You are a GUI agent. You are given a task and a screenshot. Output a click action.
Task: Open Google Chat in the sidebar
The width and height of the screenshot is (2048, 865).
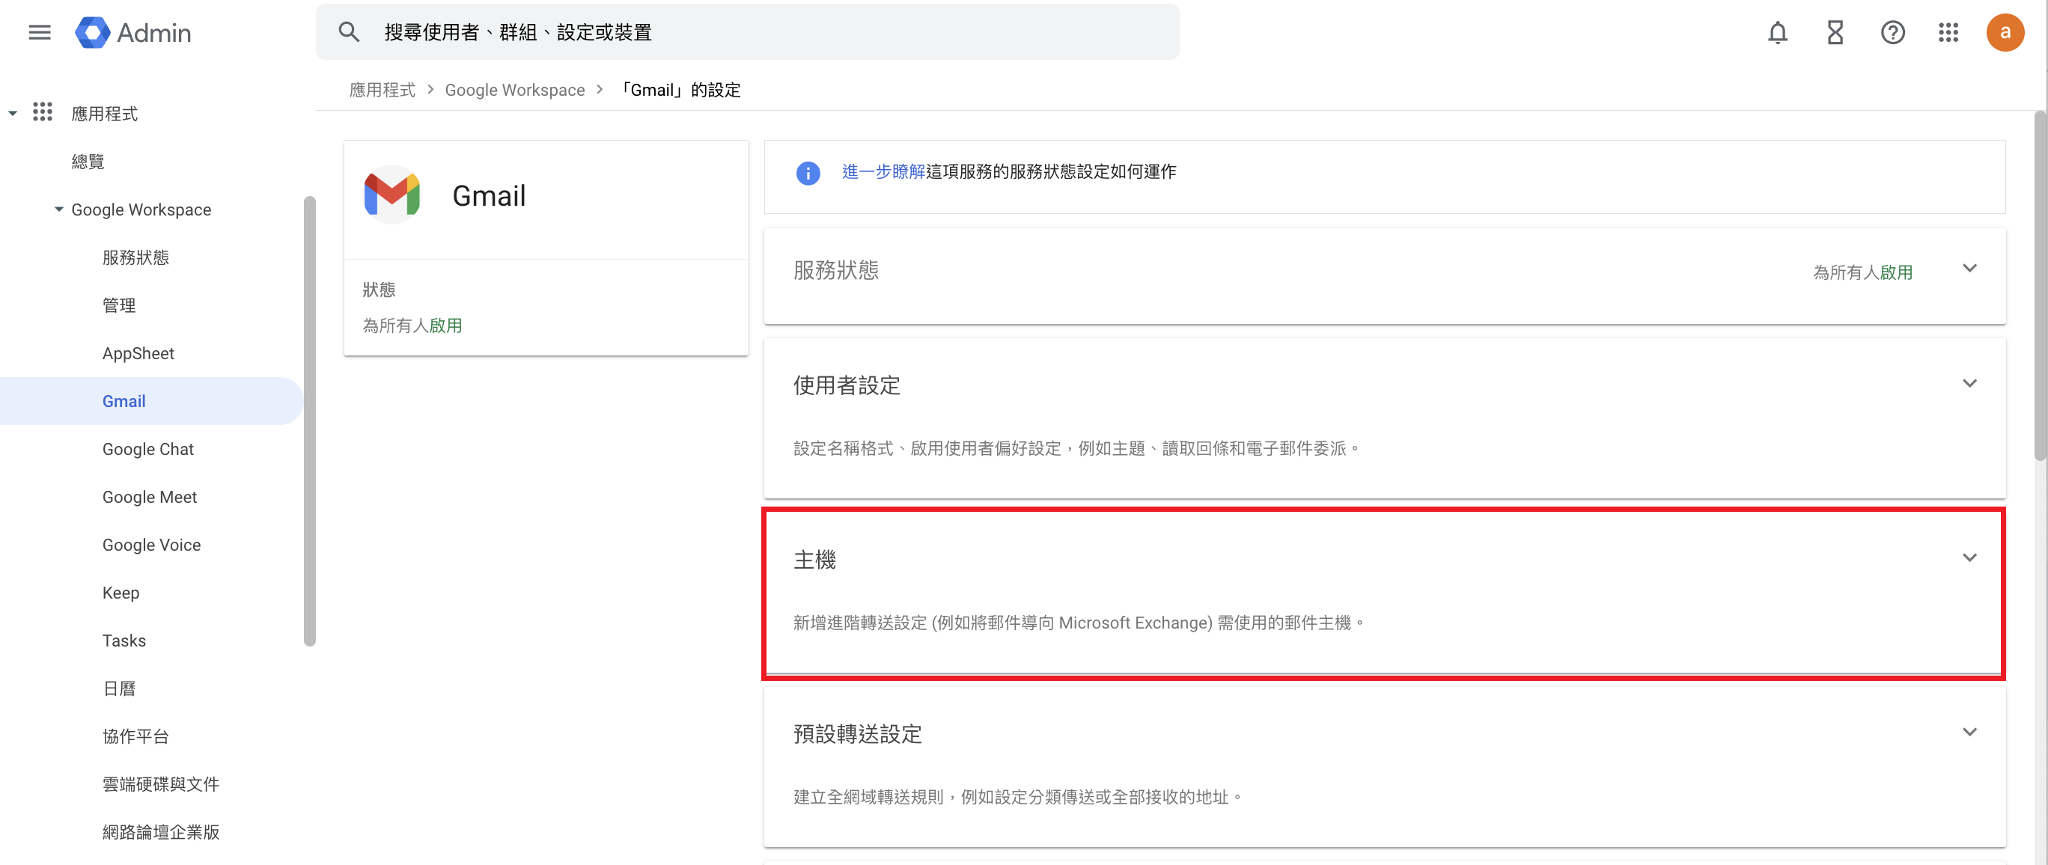(x=148, y=448)
